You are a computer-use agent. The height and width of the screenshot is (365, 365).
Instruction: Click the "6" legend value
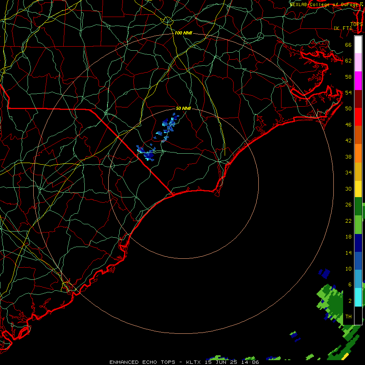click(x=350, y=285)
